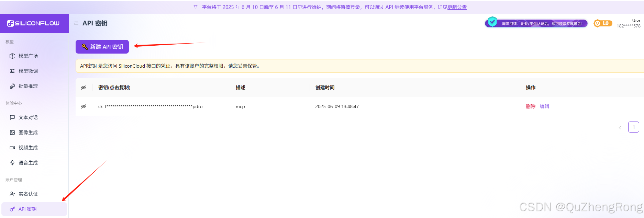Toggle visibility of all keys in table header
644x218 pixels.
pos(84,88)
